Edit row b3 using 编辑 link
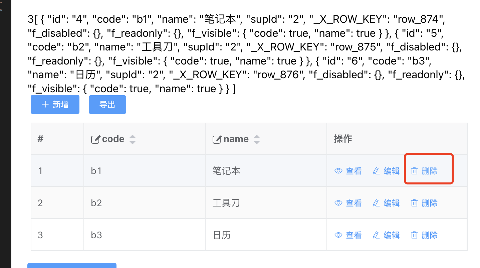This screenshot has height=268, width=480. tap(386, 235)
